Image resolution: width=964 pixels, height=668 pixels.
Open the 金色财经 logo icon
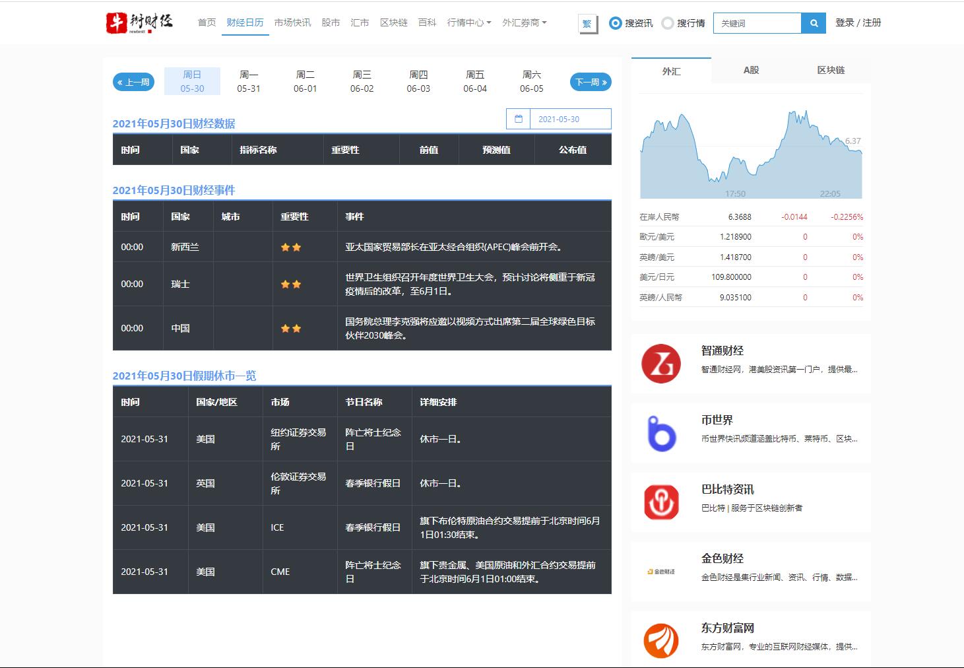(660, 572)
